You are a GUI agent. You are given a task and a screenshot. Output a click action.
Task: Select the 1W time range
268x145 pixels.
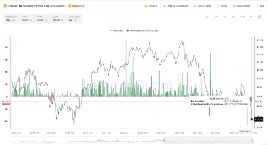[x=216, y=17]
